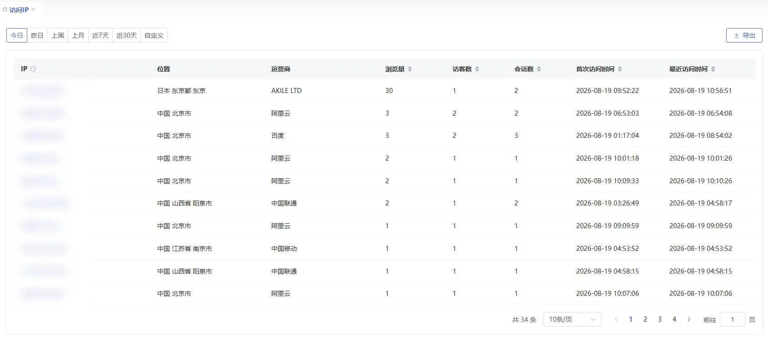Click the AKILE LTD operator cell
768x352 pixels.
click(x=286, y=91)
